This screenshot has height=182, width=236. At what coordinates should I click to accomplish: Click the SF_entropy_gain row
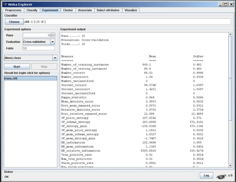click(132, 126)
